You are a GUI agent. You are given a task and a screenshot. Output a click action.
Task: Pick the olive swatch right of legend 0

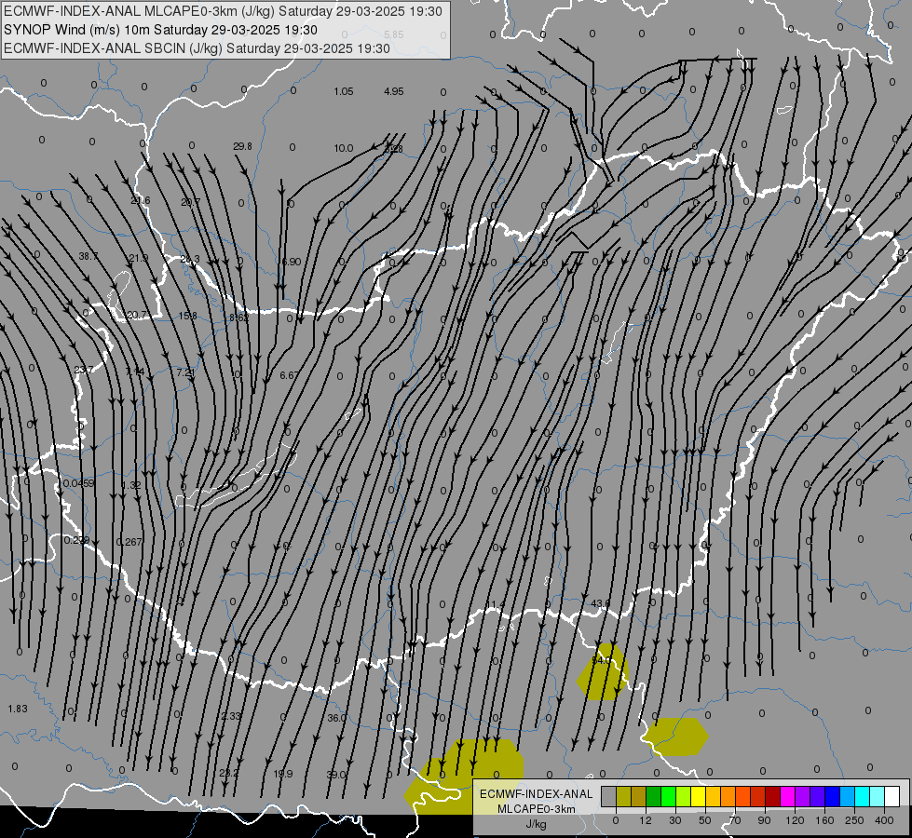[x=623, y=796]
